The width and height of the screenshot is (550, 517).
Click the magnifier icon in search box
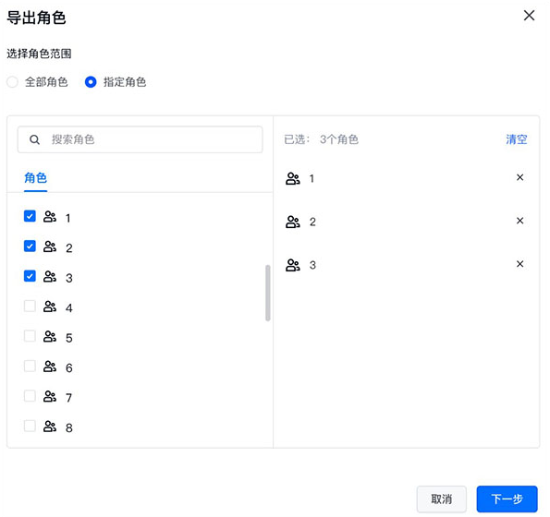pyautogui.click(x=34, y=139)
